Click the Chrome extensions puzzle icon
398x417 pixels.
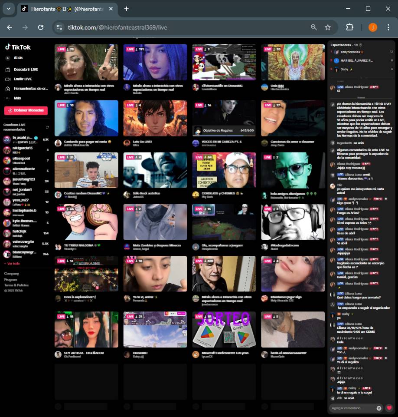[349, 27]
